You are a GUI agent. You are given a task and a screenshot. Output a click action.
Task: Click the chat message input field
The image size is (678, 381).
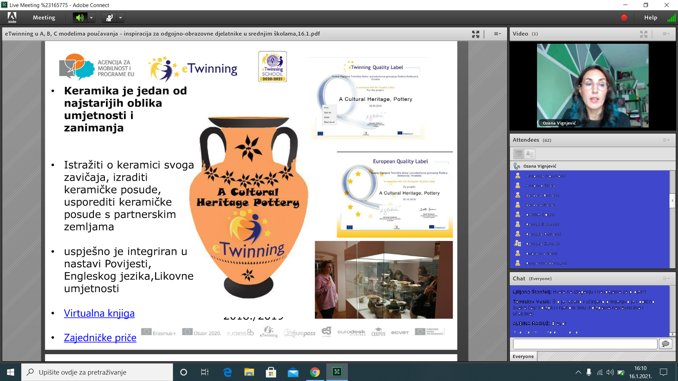[x=585, y=344]
